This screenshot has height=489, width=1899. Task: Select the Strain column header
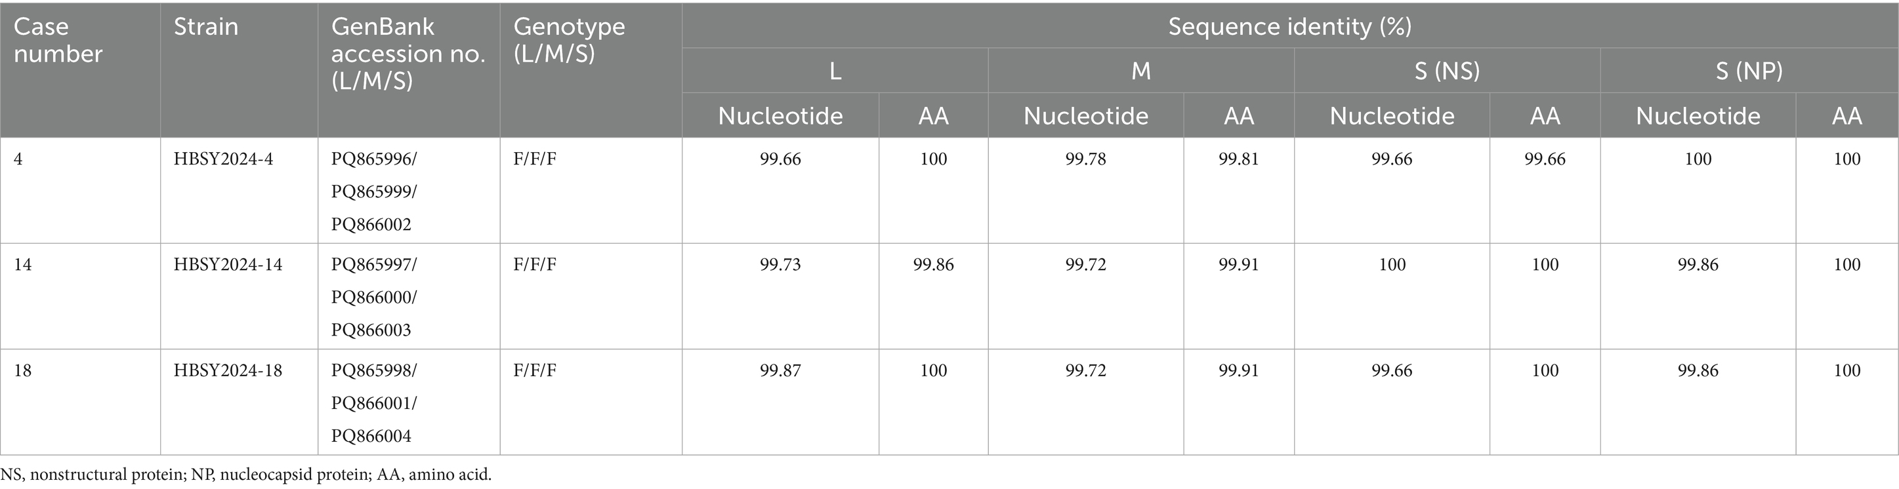205,26
